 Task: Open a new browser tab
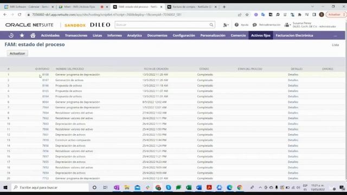pos(224,7)
